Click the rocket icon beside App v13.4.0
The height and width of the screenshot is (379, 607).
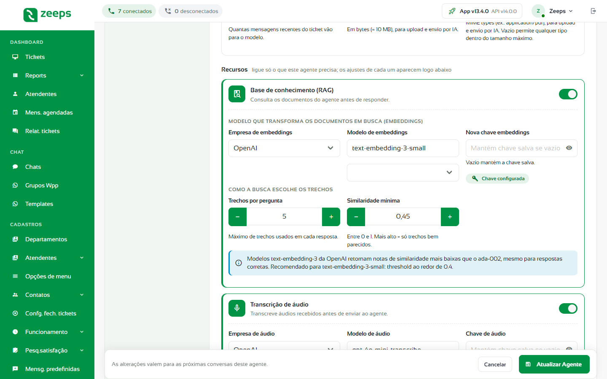point(452,11)
